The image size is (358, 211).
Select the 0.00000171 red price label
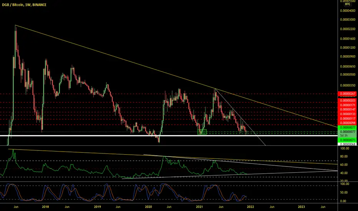point(348,105)
